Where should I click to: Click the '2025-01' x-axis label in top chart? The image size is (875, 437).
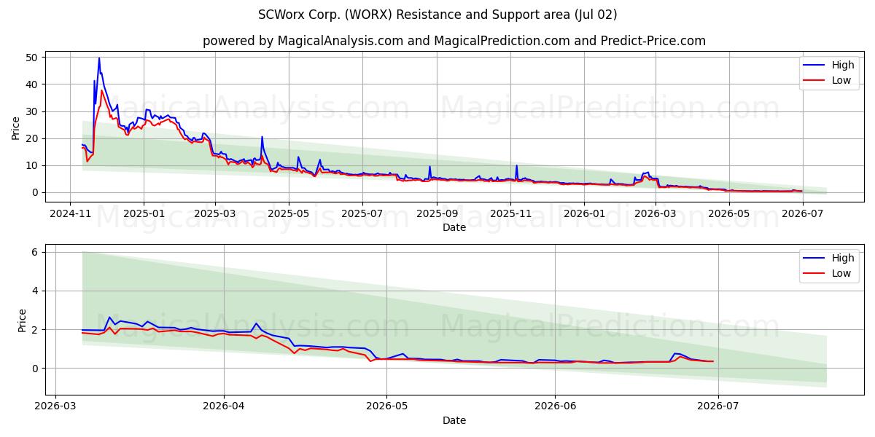pyautogui.click(x=143, y=213)
